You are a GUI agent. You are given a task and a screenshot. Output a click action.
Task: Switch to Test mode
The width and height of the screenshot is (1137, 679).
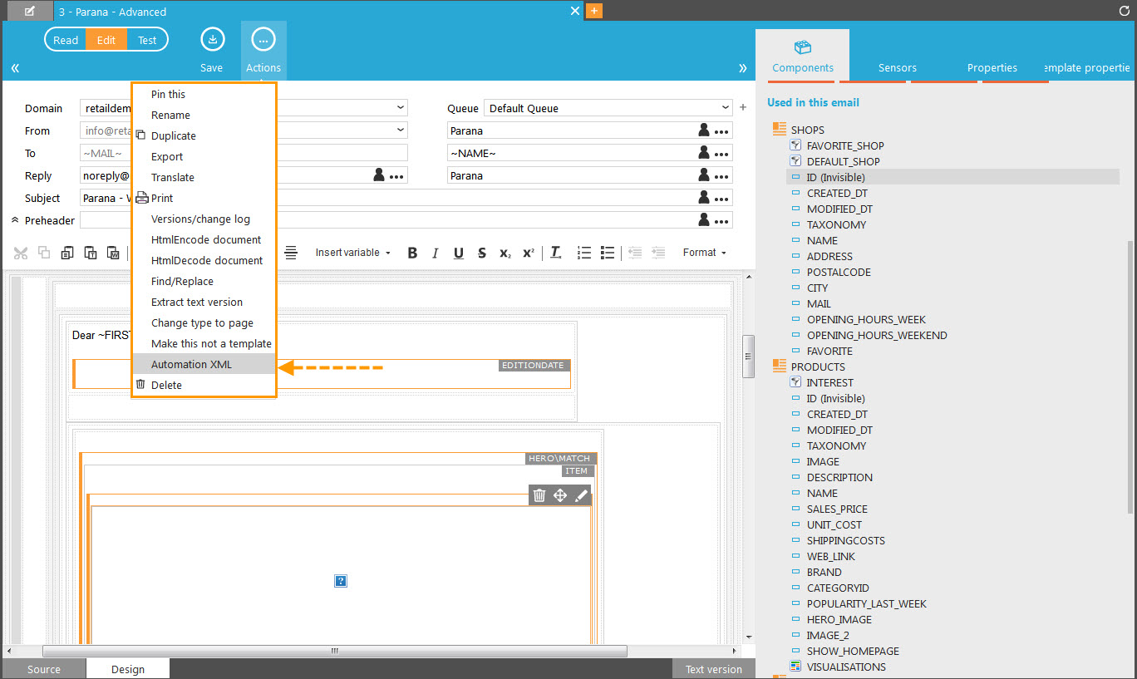click(147, 40)
